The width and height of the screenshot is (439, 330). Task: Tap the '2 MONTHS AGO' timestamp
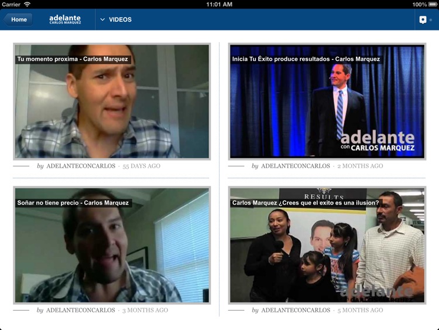click(360, 166)
